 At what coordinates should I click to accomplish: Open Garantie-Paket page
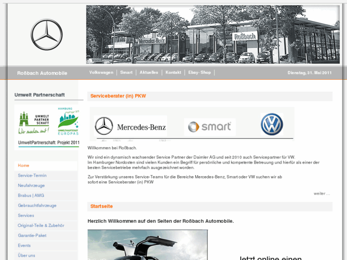[46, 236]
